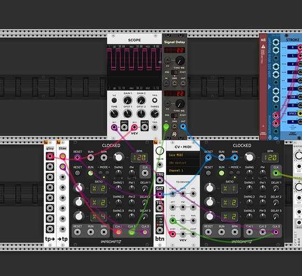302x276 pixels.
Task: Click the SCOPE waveform display
Action: click(134, 67)
